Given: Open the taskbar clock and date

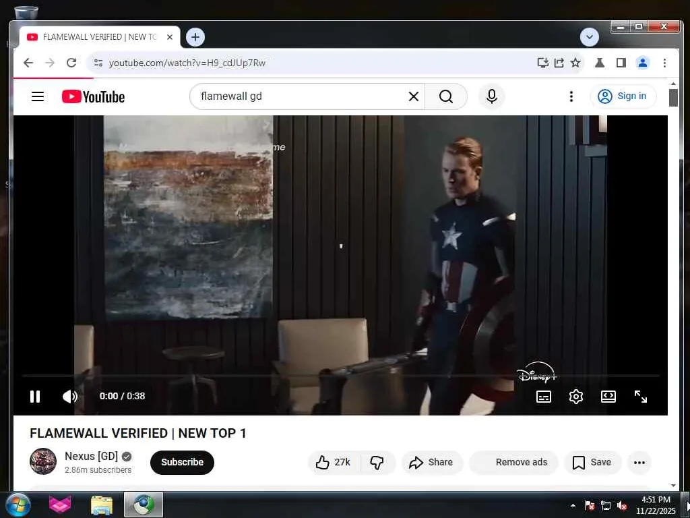Looking at the screenshot, I should tap(656, 505).
